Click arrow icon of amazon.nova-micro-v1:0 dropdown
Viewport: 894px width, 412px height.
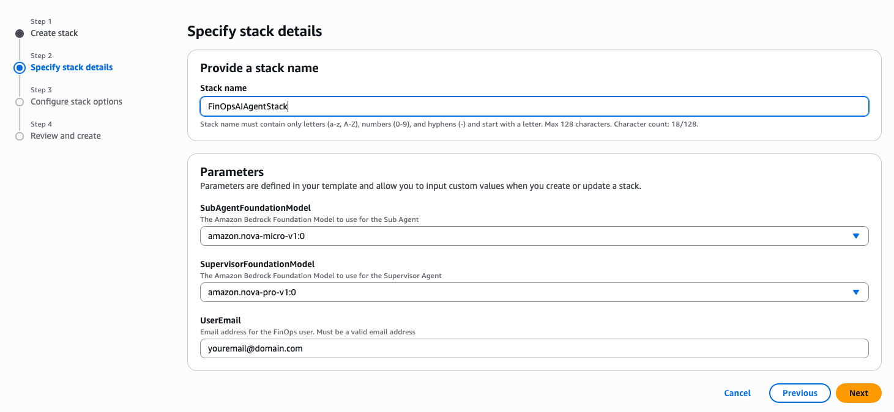tap(856, 236)
